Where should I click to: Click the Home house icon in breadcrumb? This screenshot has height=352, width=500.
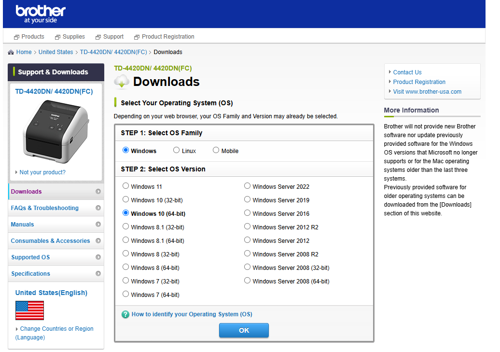pos(11,52)
